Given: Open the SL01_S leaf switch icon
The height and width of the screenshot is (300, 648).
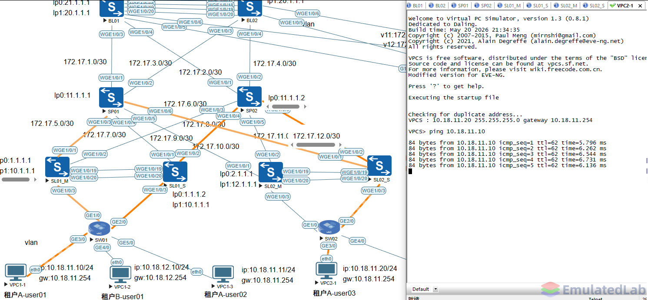Looking at the screenshot, I should coord(175,172).
